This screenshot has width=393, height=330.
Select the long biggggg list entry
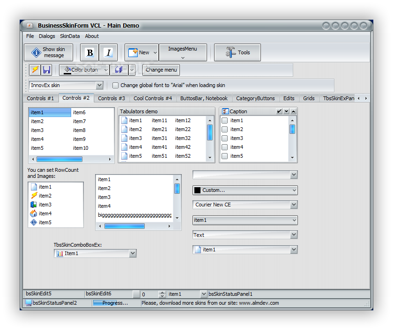click(135, 215)
